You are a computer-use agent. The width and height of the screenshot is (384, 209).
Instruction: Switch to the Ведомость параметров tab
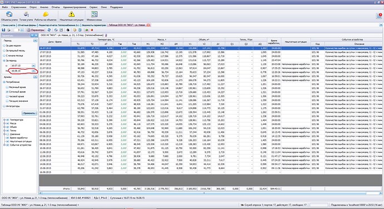point(94,25)
